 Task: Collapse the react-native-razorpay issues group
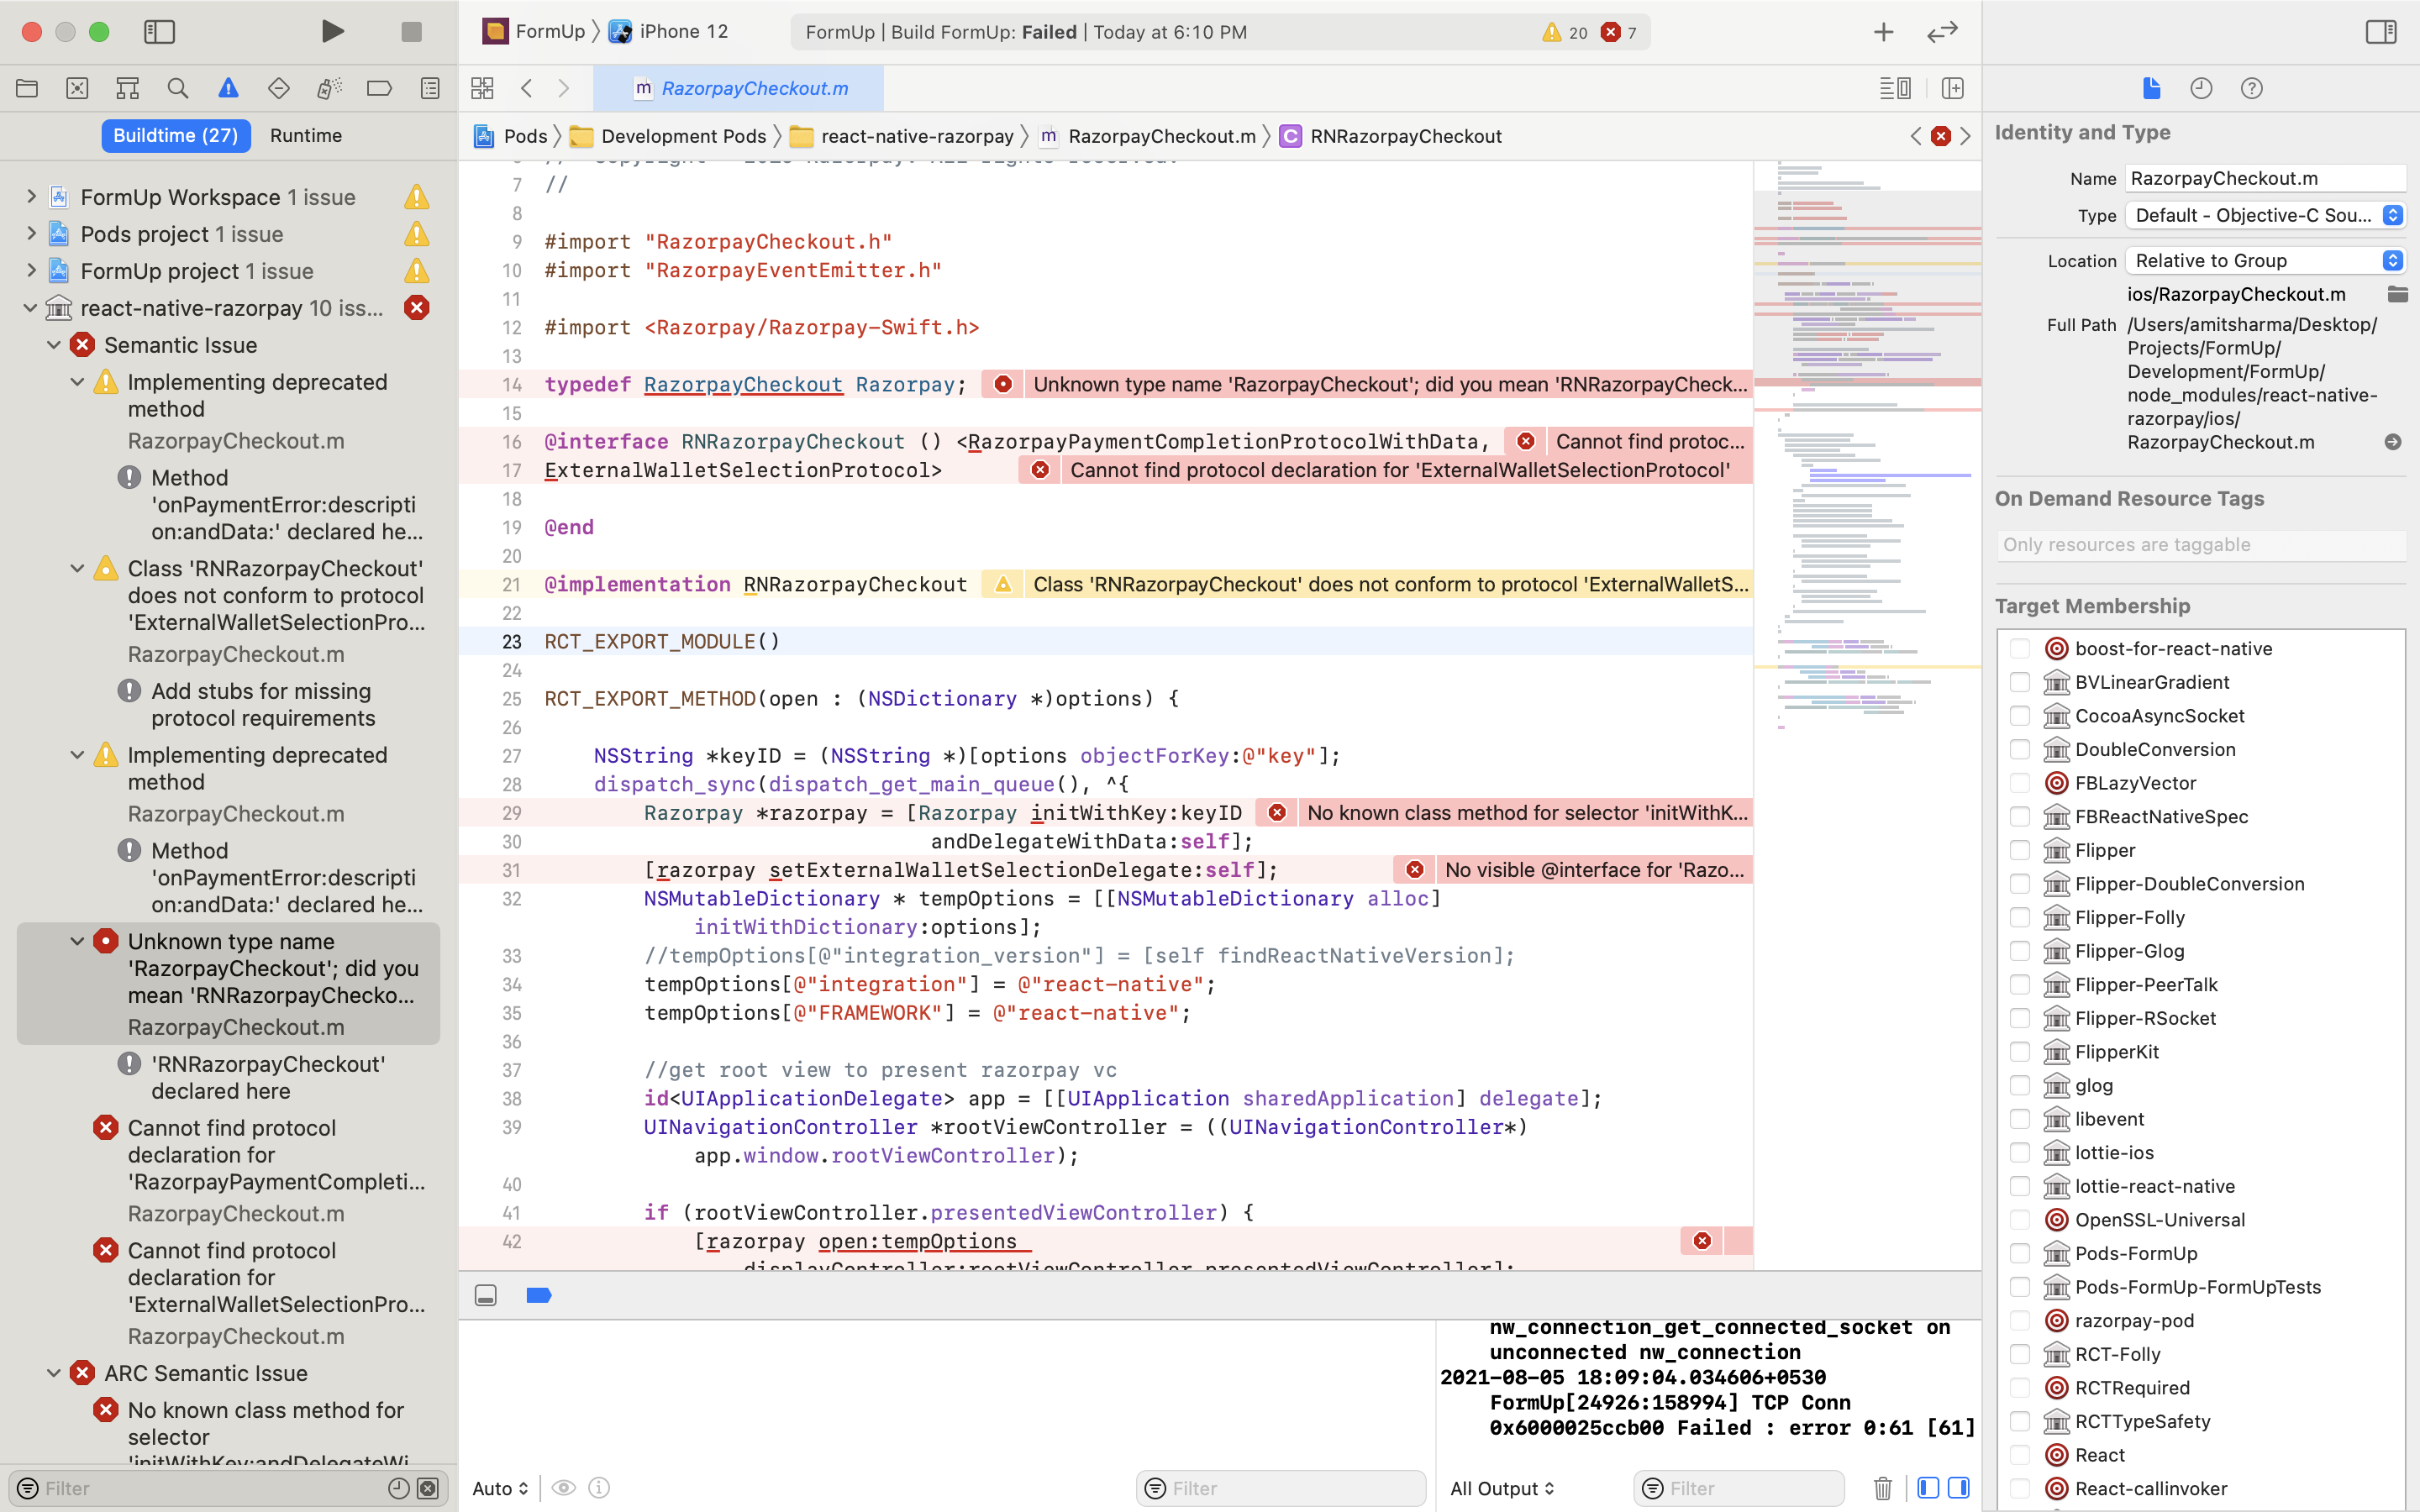coord(29,308)
